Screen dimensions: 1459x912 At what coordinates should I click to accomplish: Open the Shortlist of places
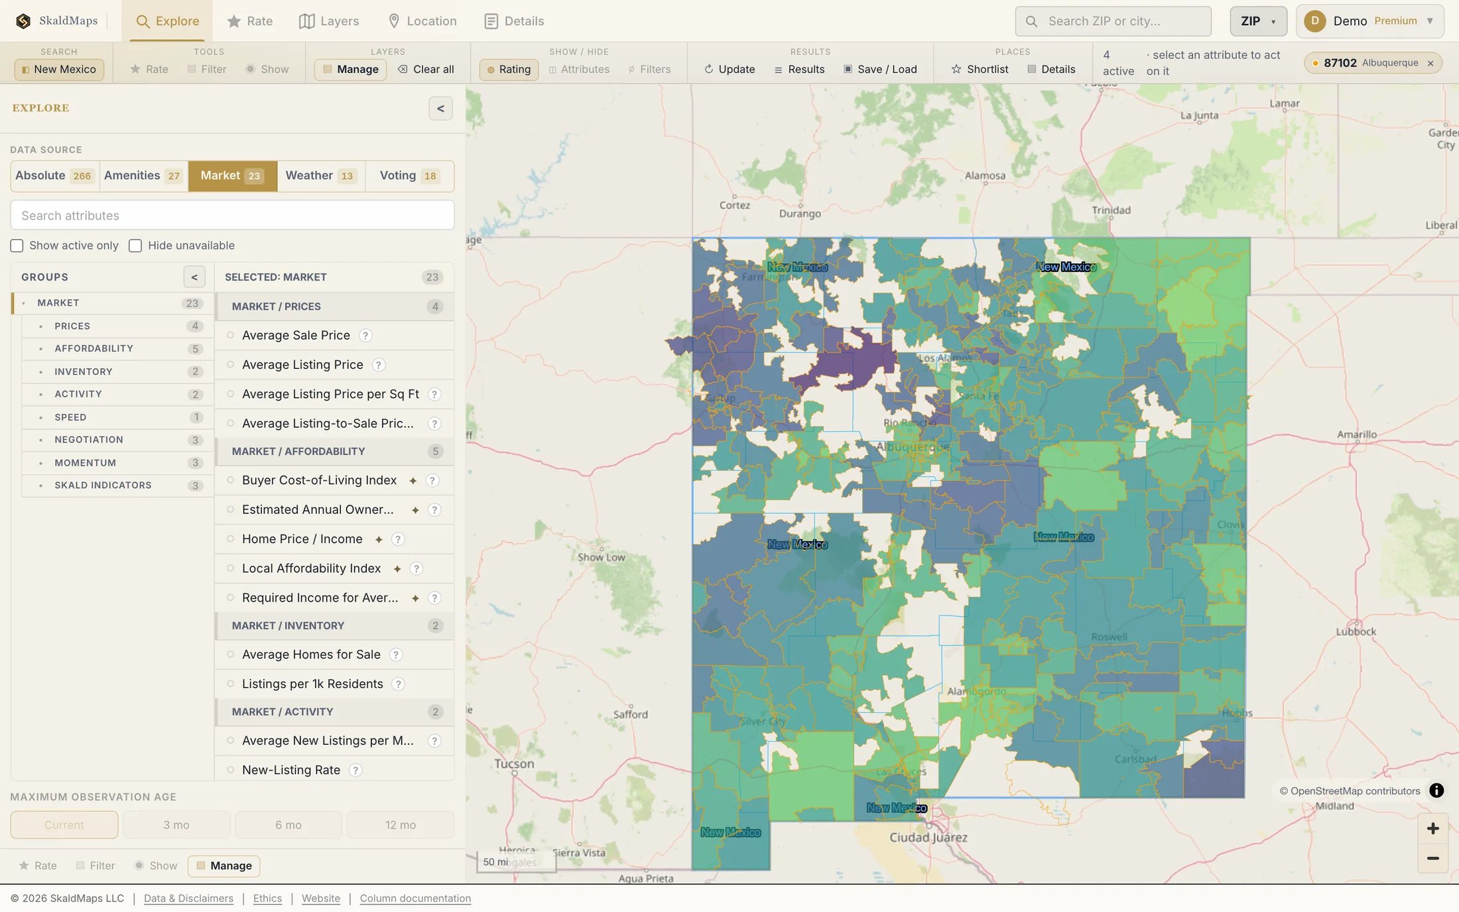[x=980, y=70]
